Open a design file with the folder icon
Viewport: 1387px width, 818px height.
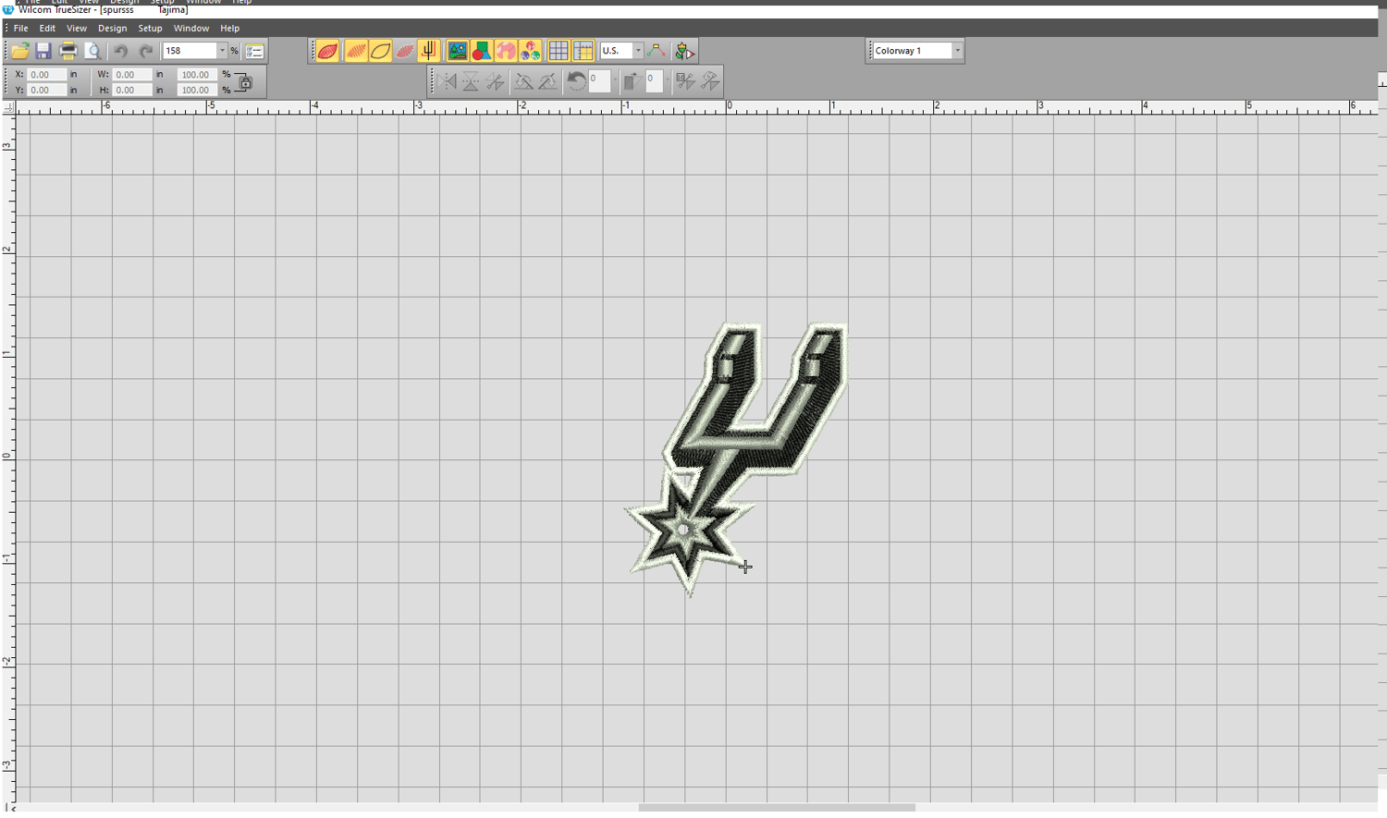click(x=19, y=51)
